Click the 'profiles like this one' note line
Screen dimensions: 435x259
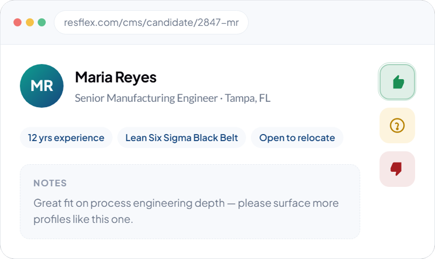pyautogui.click(x=83, y=220)
